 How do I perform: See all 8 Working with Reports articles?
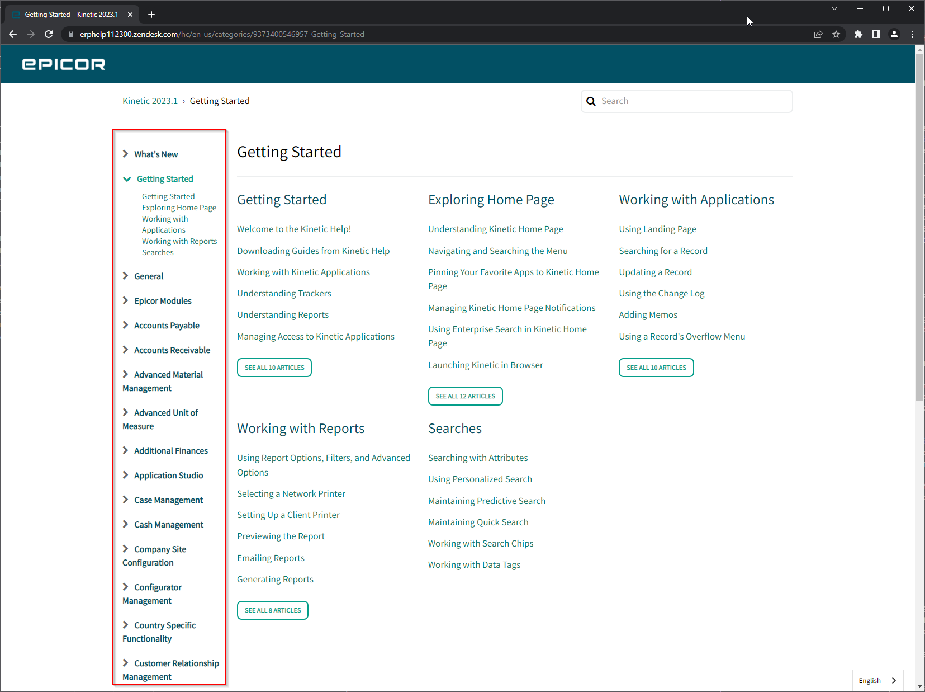click(x=273, y=610)
